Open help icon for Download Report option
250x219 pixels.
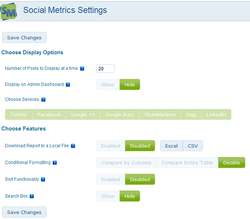coord(73,146)
